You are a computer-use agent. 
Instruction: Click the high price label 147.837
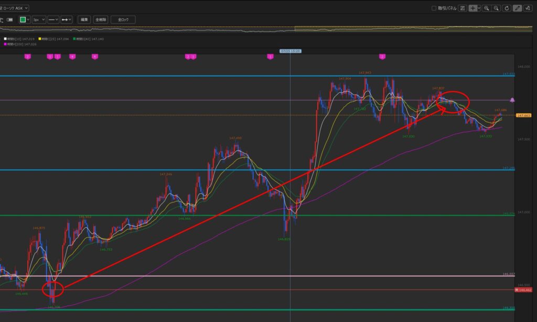pyautogui.click(x=438, y=89)
